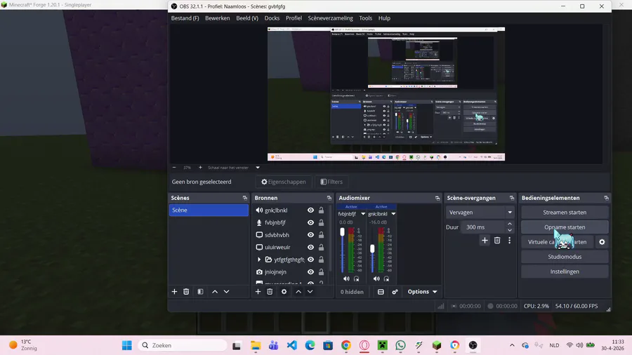Mute the gnklbnkl audio channel

[376, 279]
